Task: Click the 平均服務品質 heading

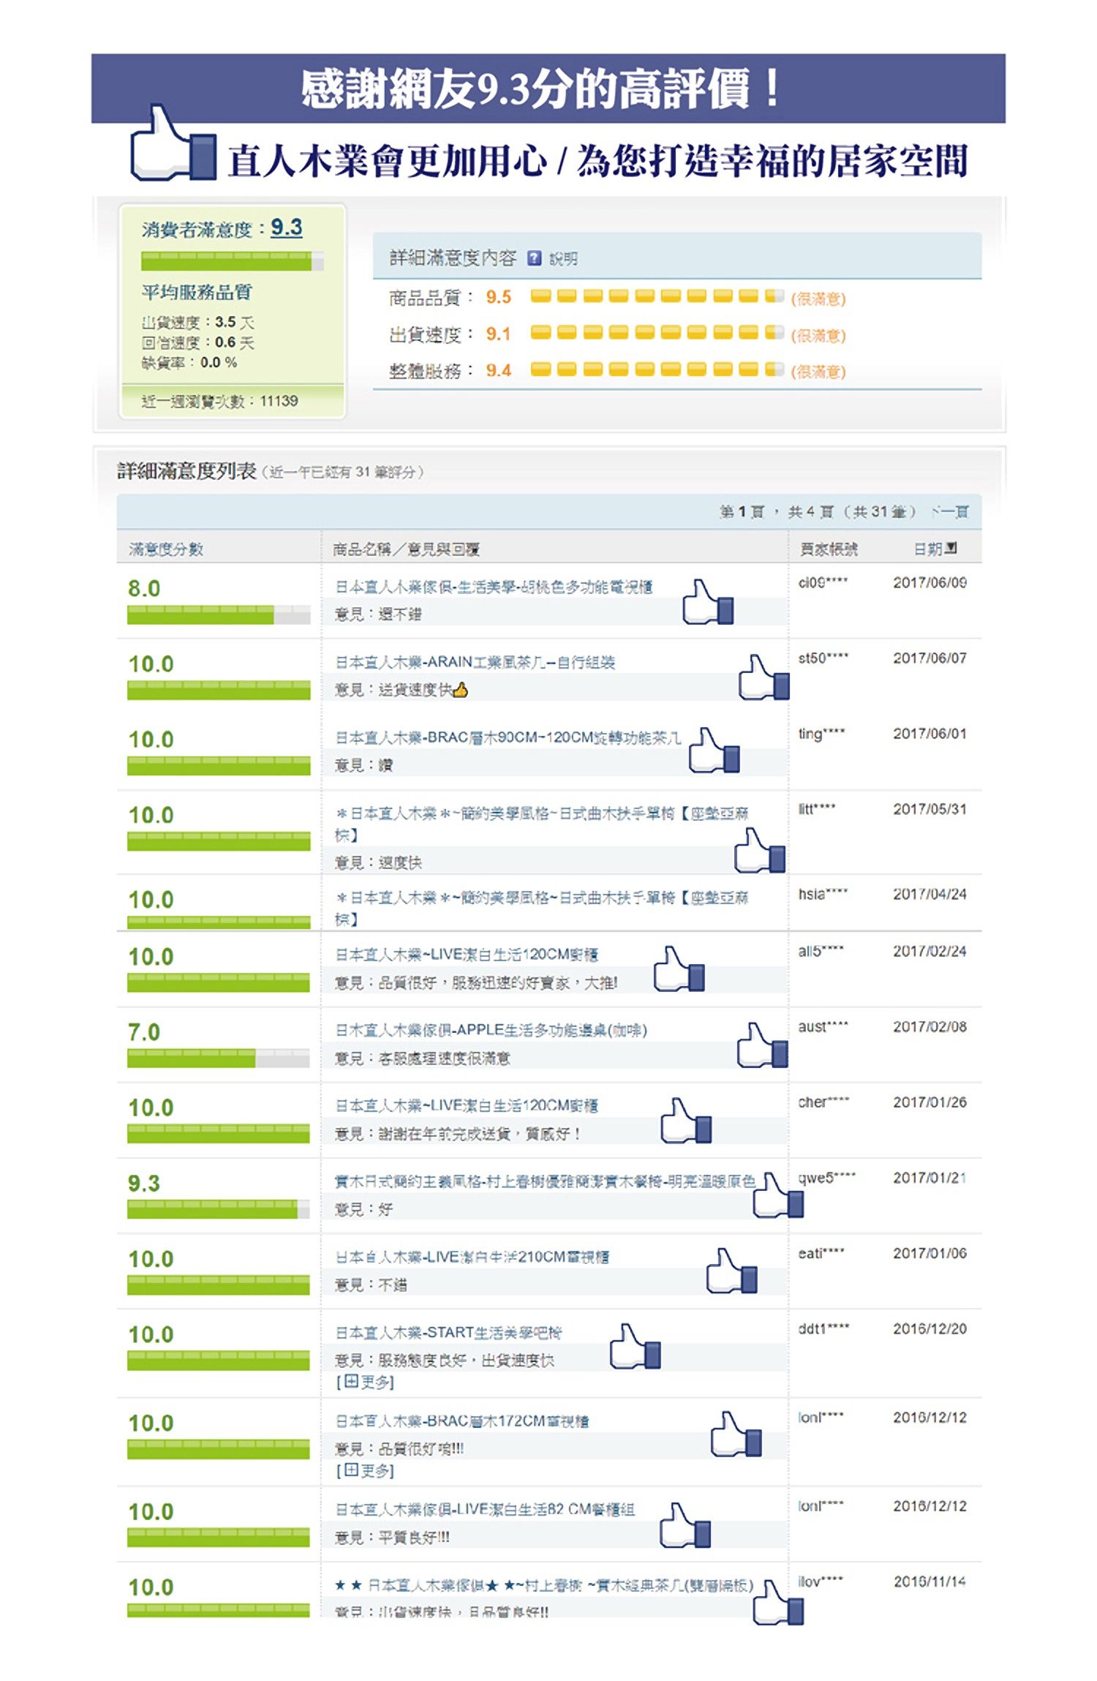Action: tap(197, 293)
